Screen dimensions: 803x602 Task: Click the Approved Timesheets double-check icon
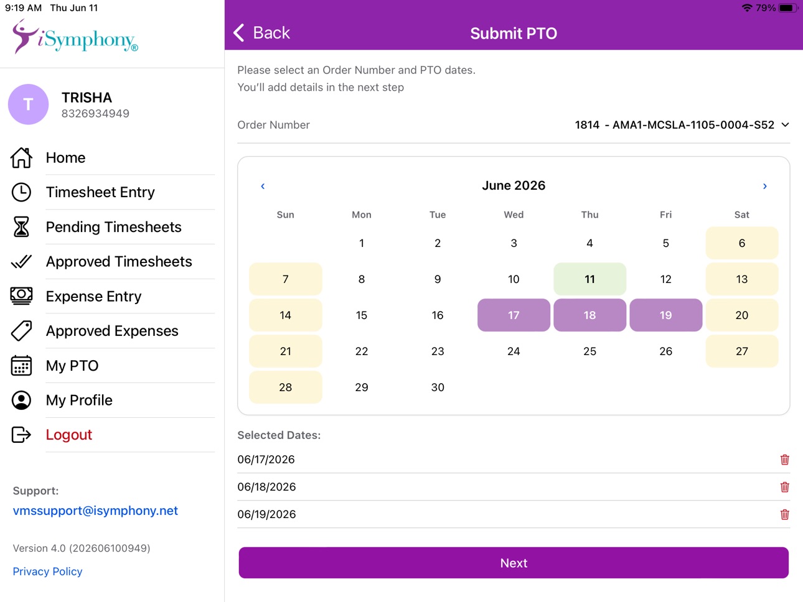(21, 262)
